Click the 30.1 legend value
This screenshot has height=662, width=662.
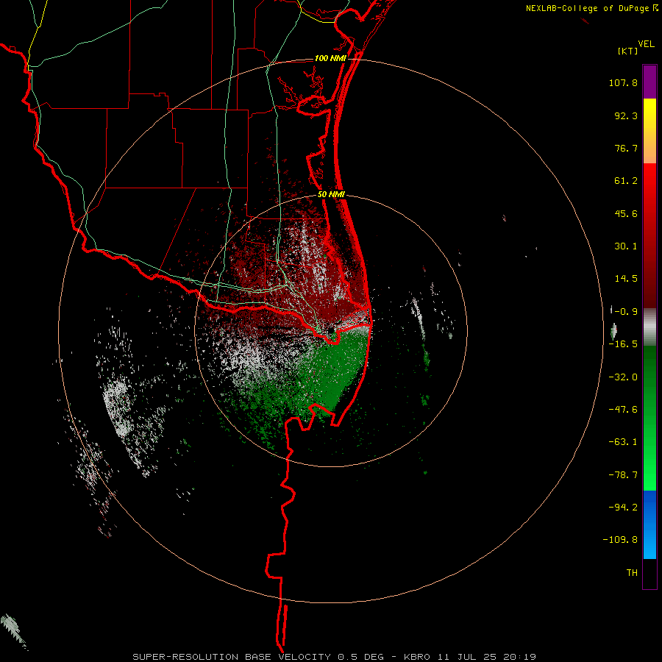tap(626, 246)
